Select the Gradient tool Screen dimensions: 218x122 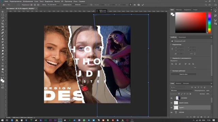coord(2,48)
